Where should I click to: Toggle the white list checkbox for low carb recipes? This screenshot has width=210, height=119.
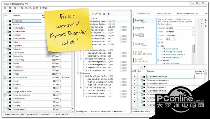(5, 95)
